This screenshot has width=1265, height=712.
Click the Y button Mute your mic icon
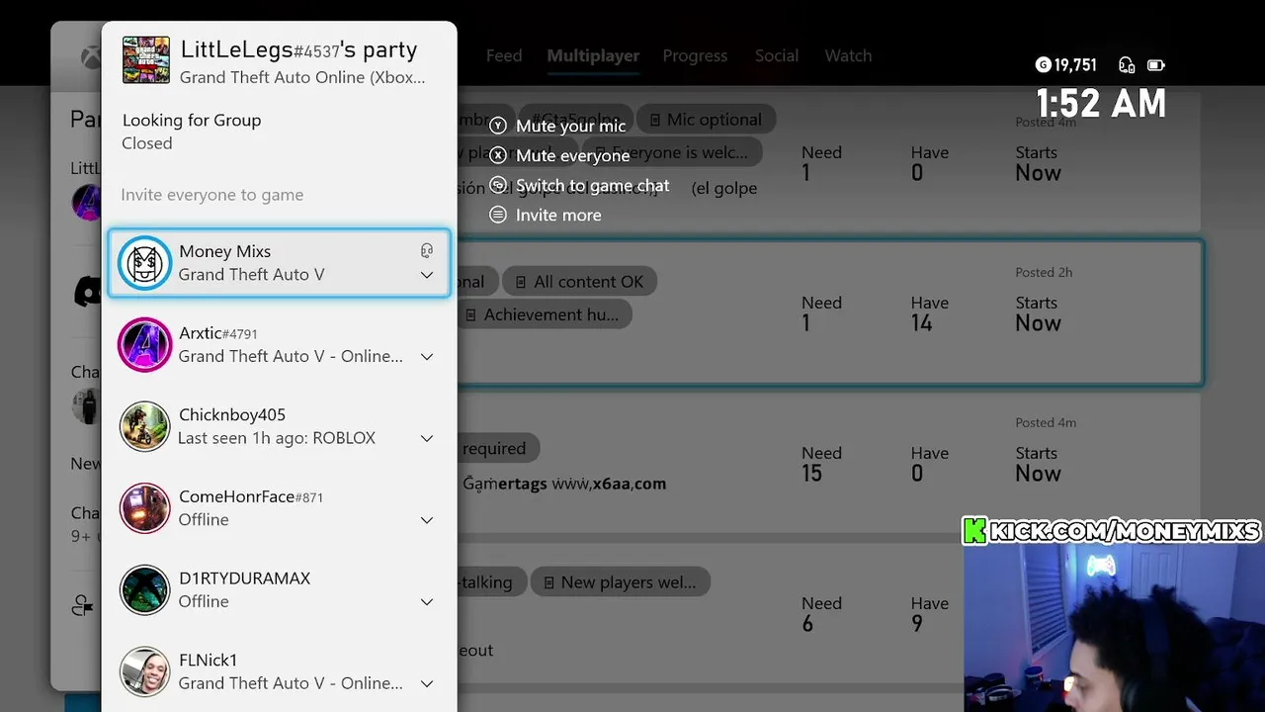tap(498, 126)
